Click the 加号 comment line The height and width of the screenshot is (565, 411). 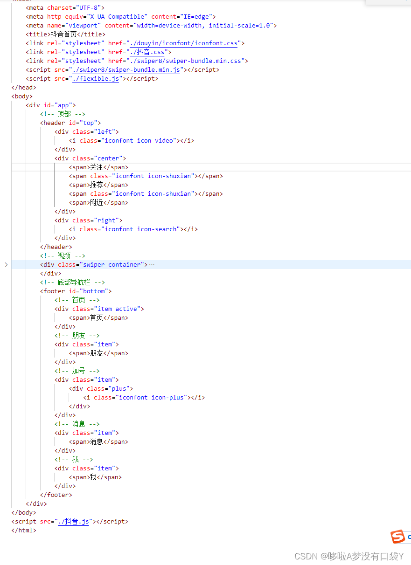point(77,371)
